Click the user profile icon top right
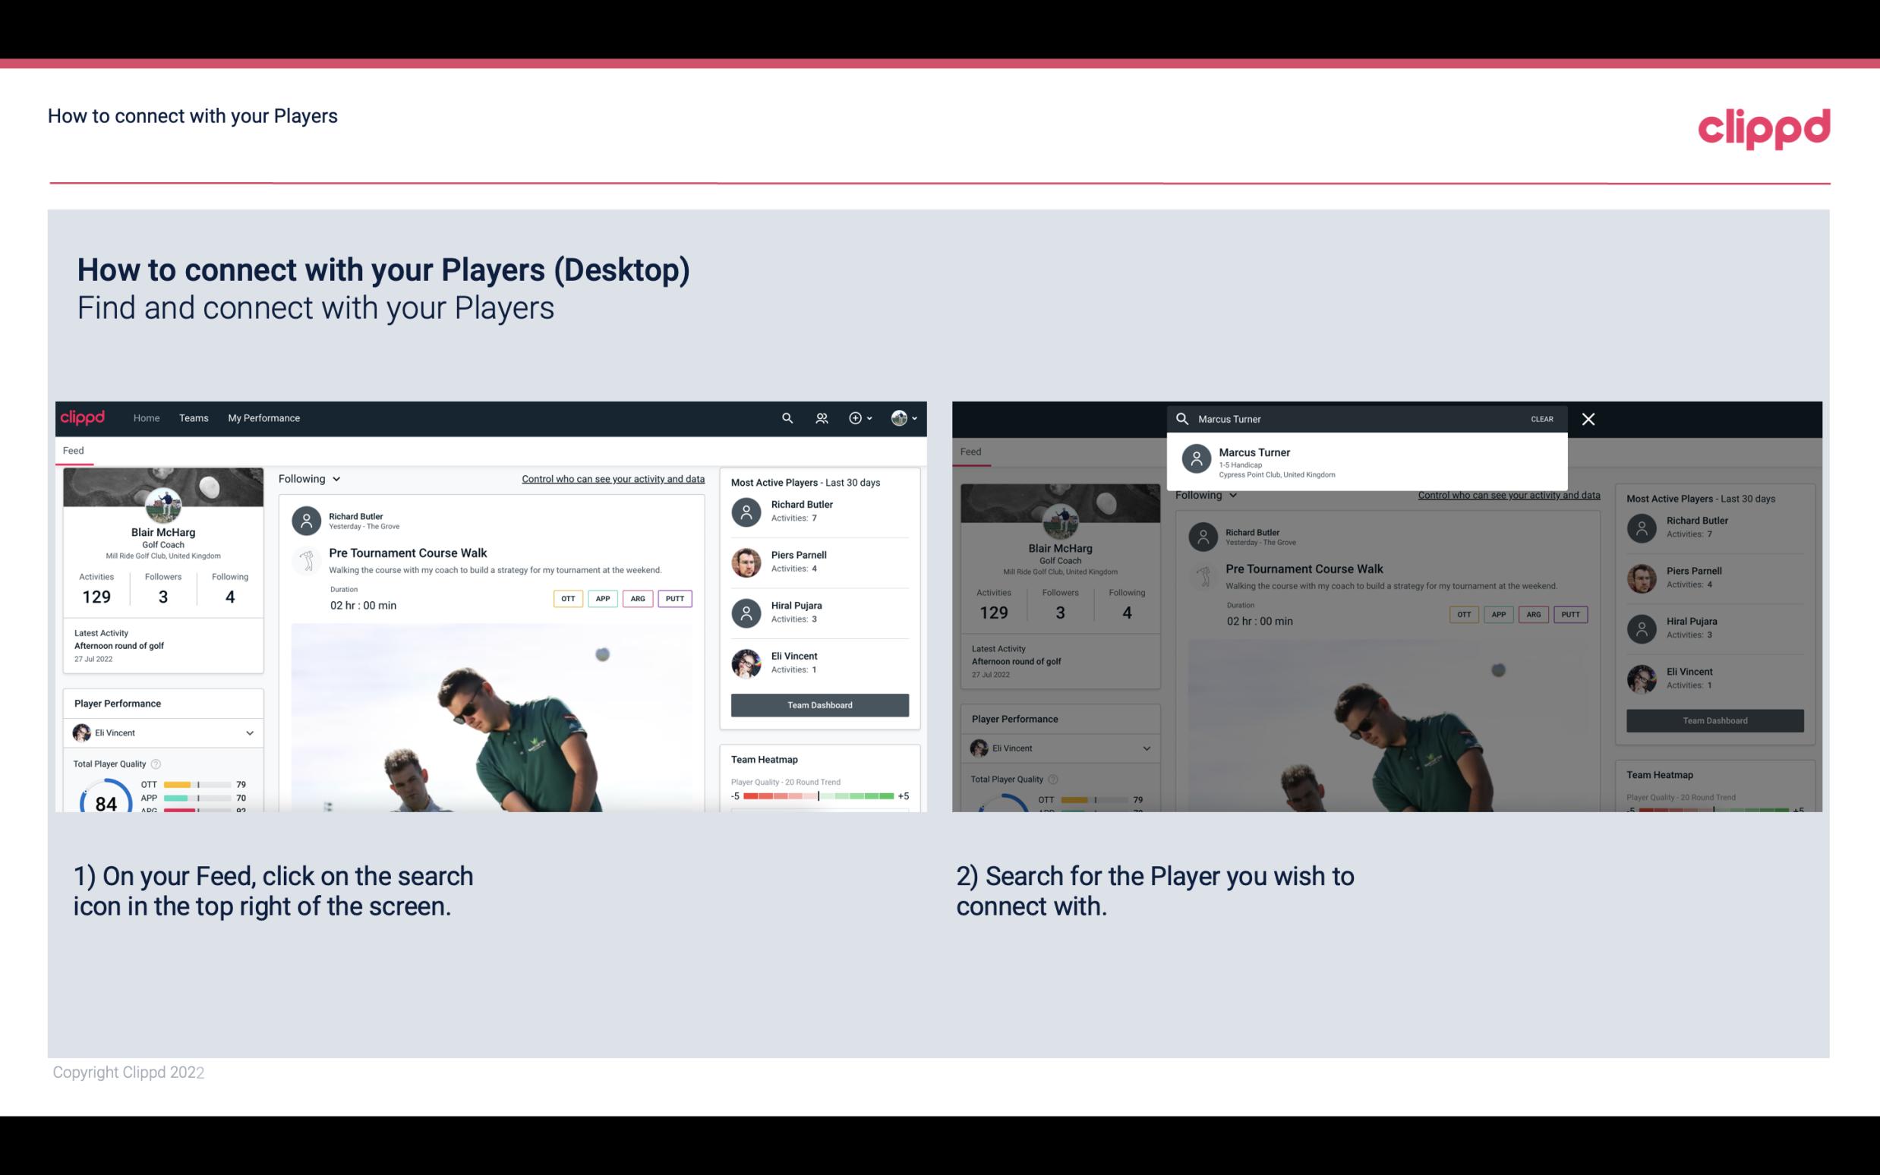 (x=899, y=417)
